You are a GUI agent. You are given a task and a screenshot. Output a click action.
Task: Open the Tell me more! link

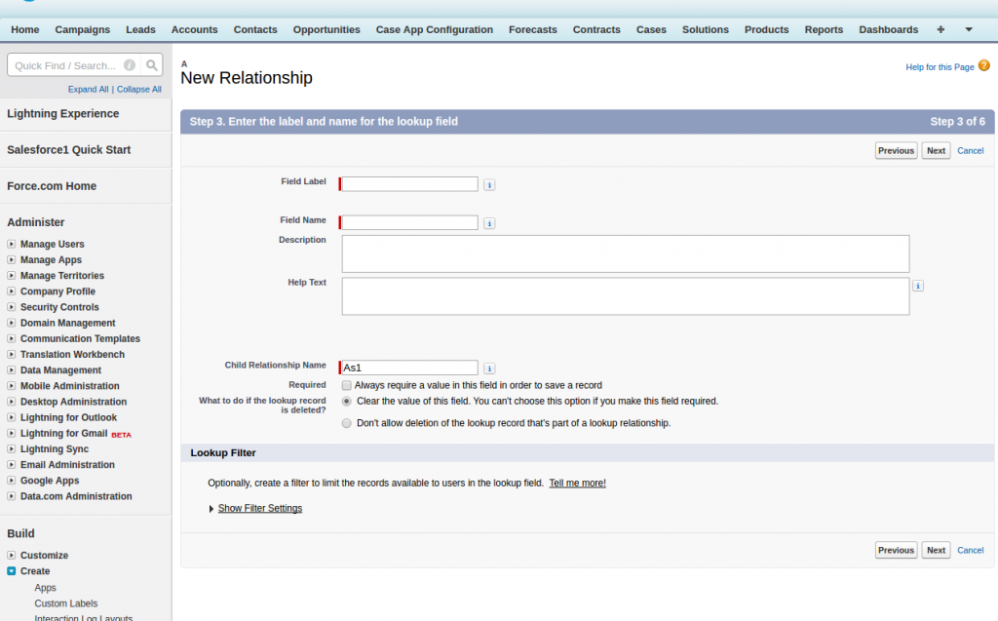[577, 483]
